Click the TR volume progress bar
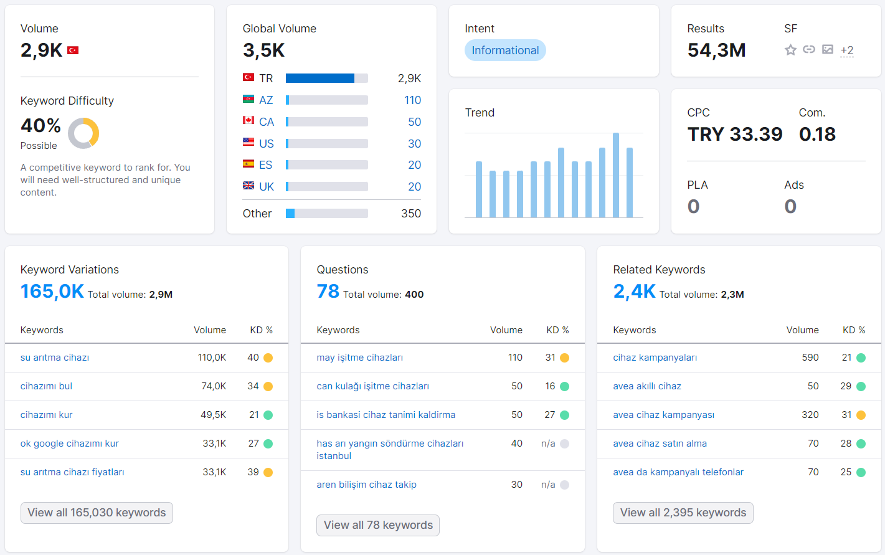Screen dimensions: 885x555 pos(327,78)
